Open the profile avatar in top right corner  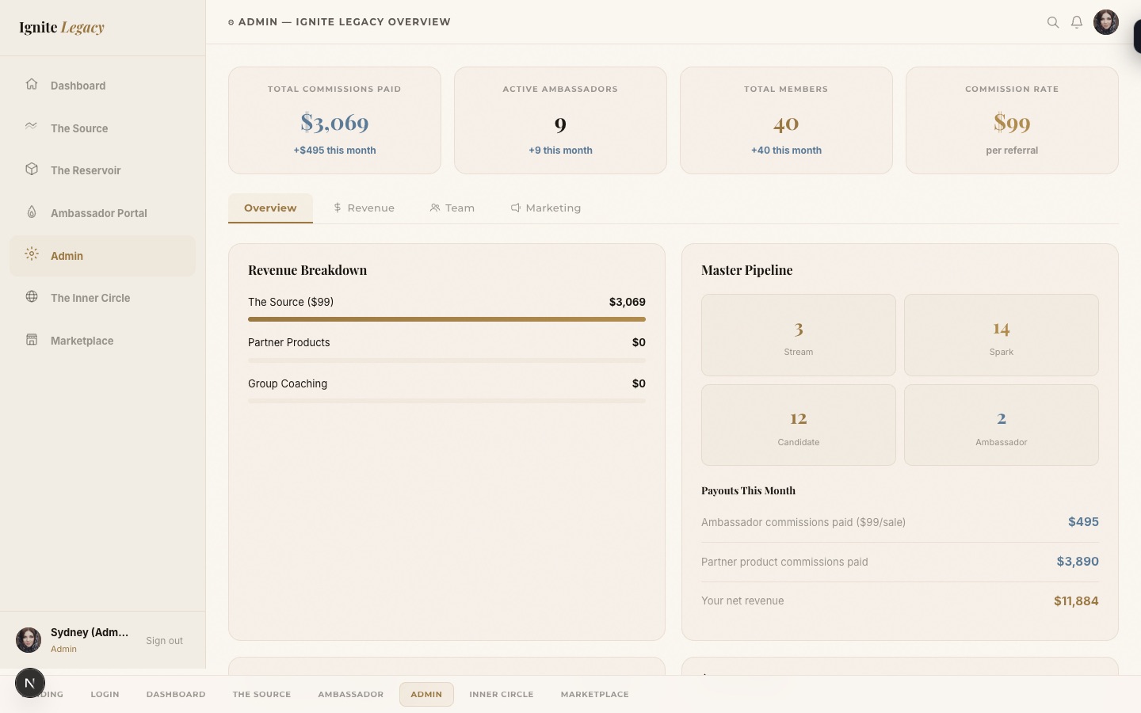tap(1106, 22)
